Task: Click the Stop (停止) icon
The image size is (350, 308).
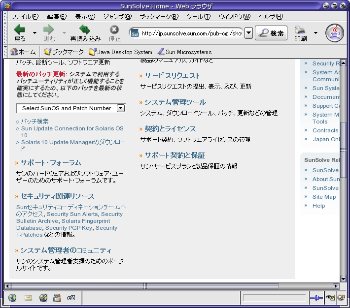Action: coord(114,30)
